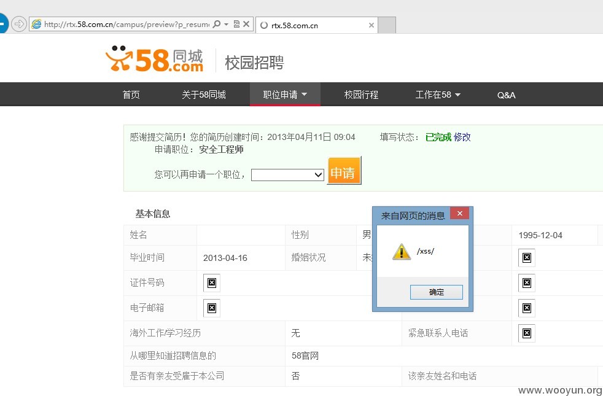
Task: Click the 修改 link
Action: click(462, 137)
